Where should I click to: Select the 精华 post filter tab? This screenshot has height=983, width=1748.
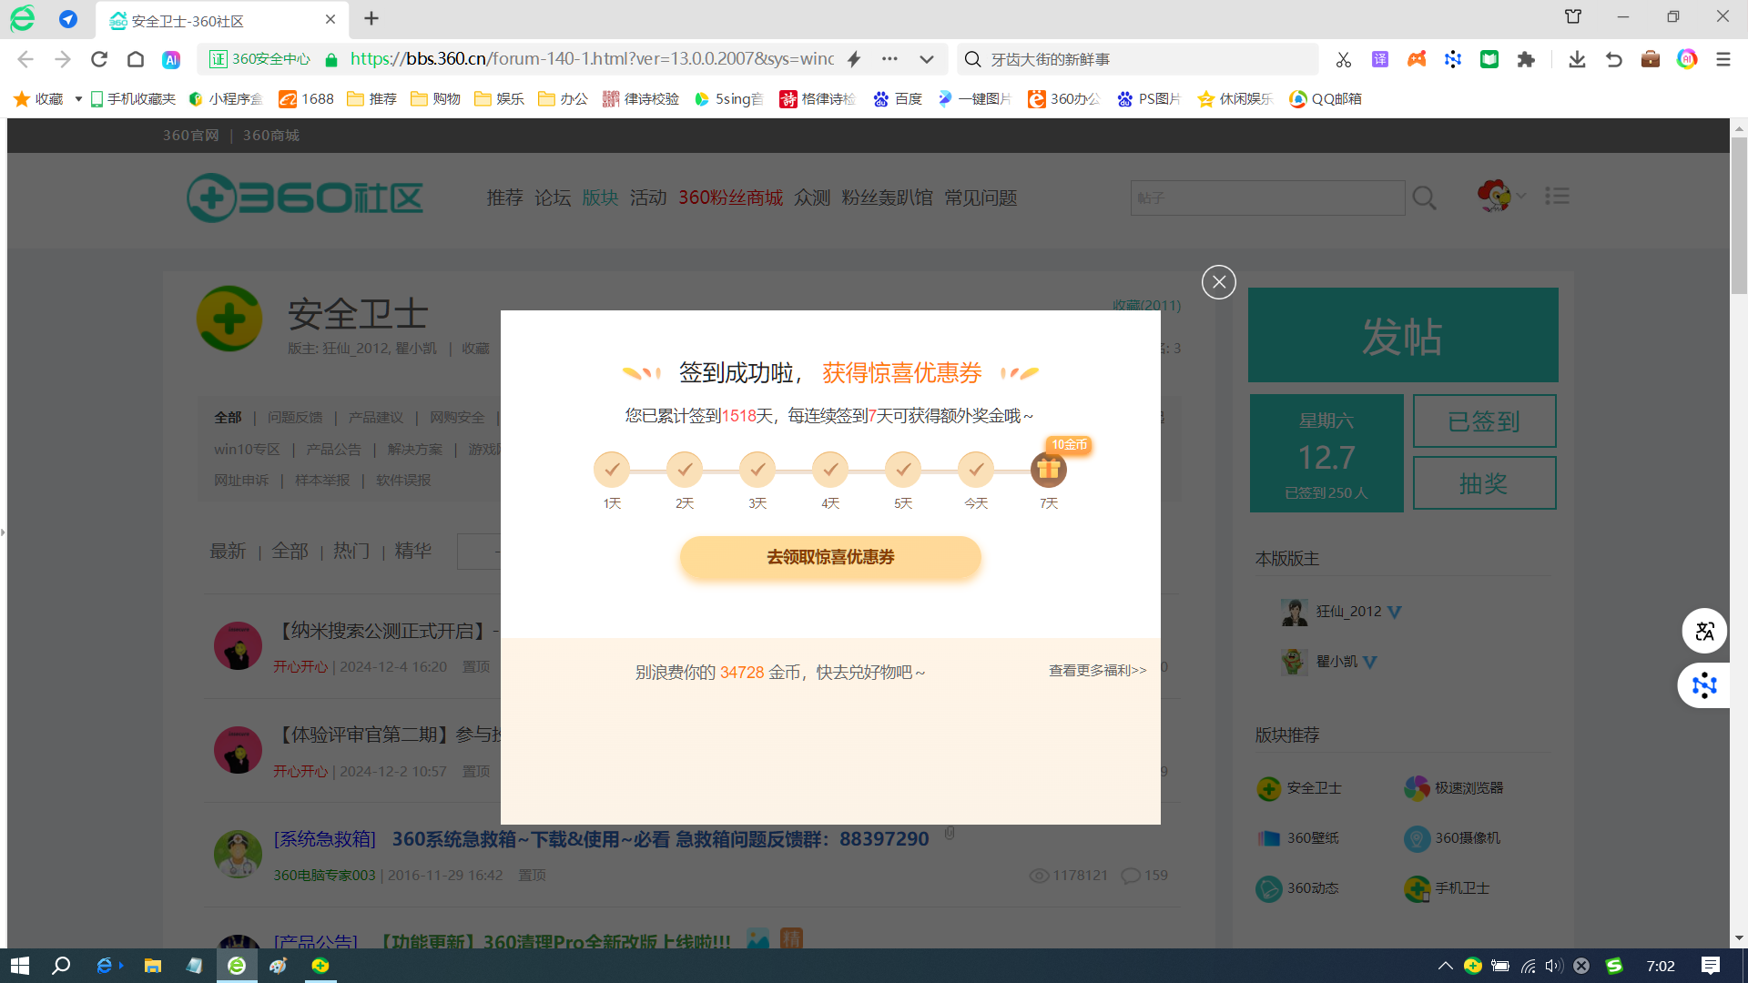pos(412,551)
